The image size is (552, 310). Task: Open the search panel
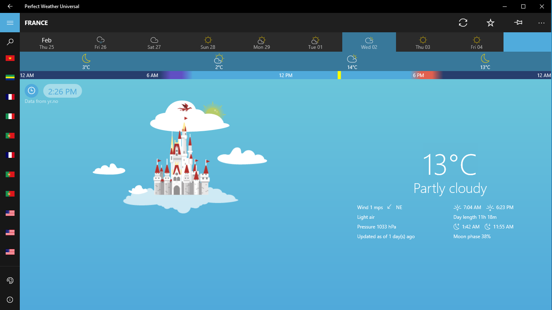10,42
